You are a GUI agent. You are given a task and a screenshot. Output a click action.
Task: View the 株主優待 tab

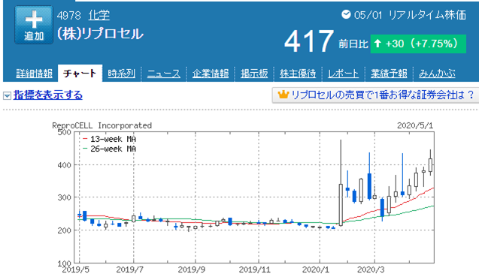pyautogui.click(x=298, y=74)
